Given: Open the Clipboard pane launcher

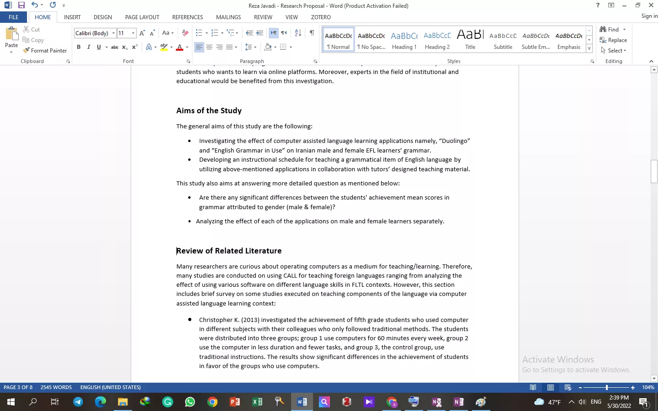Looking at the screenshot, I should (69, 61).
